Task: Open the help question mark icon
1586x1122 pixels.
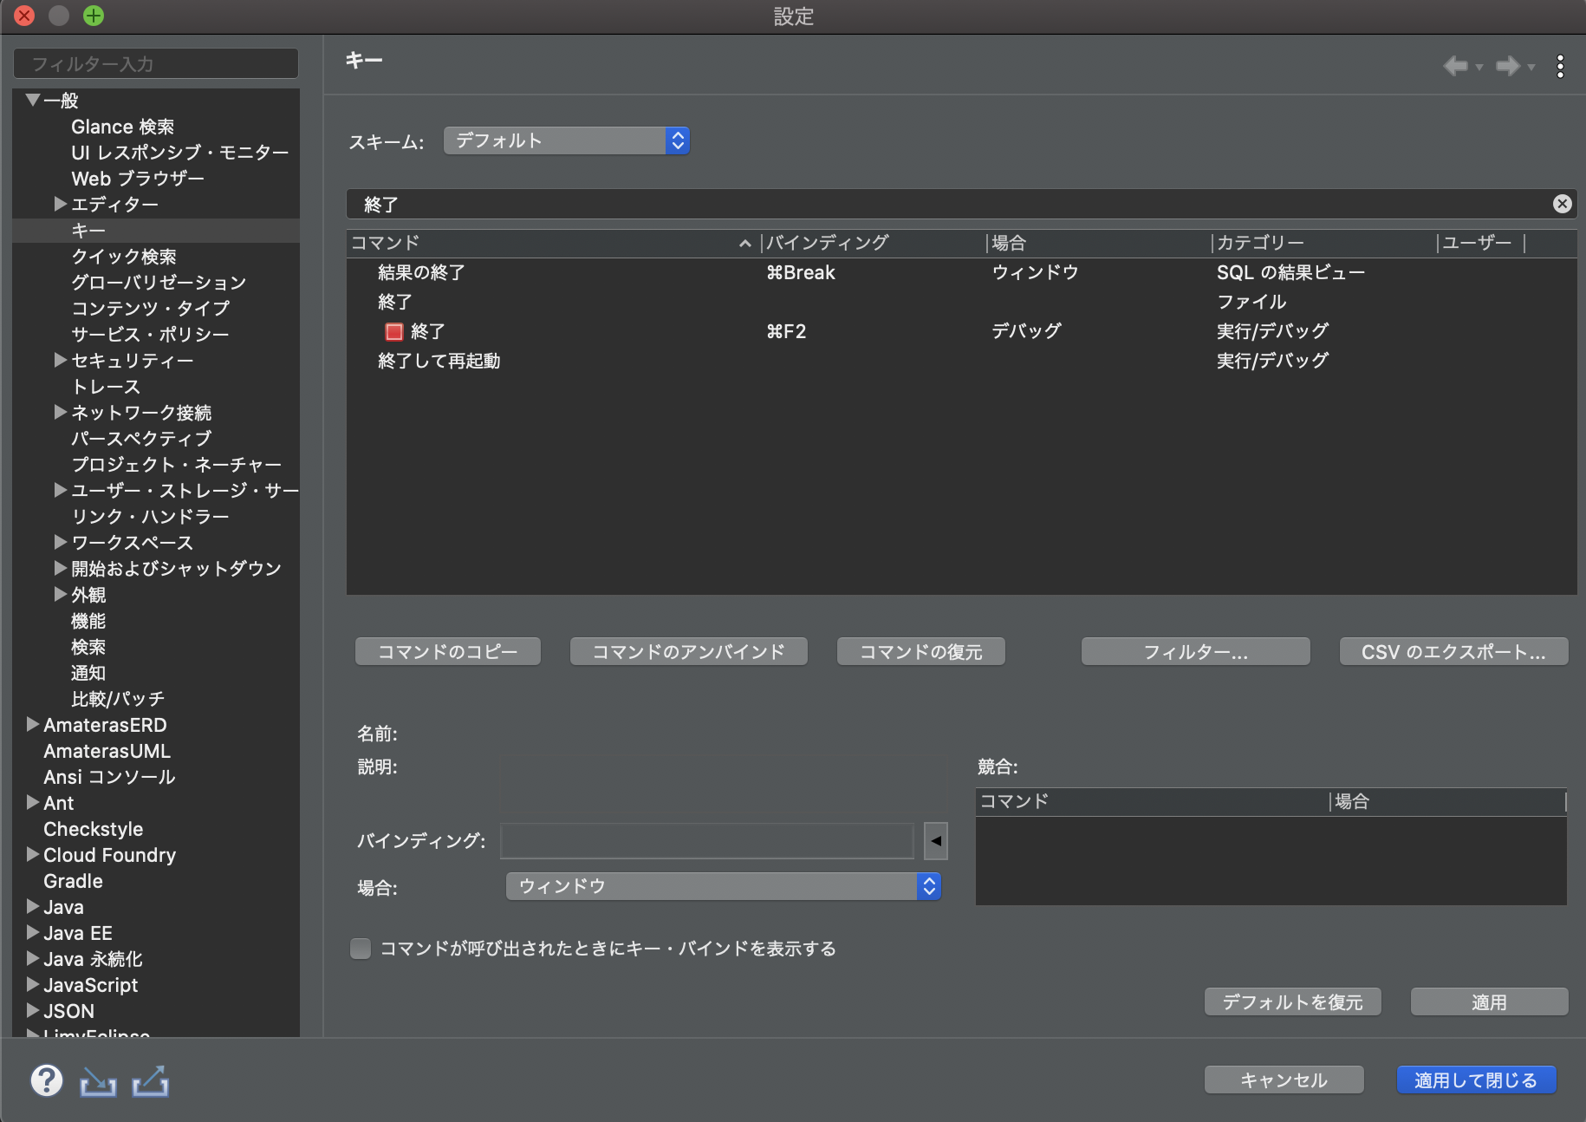Action: point(47,1080)
